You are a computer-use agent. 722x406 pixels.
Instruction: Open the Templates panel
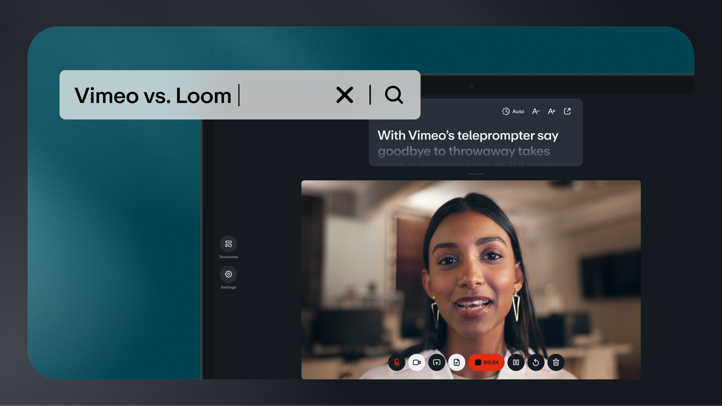click(x=228, y=244)
